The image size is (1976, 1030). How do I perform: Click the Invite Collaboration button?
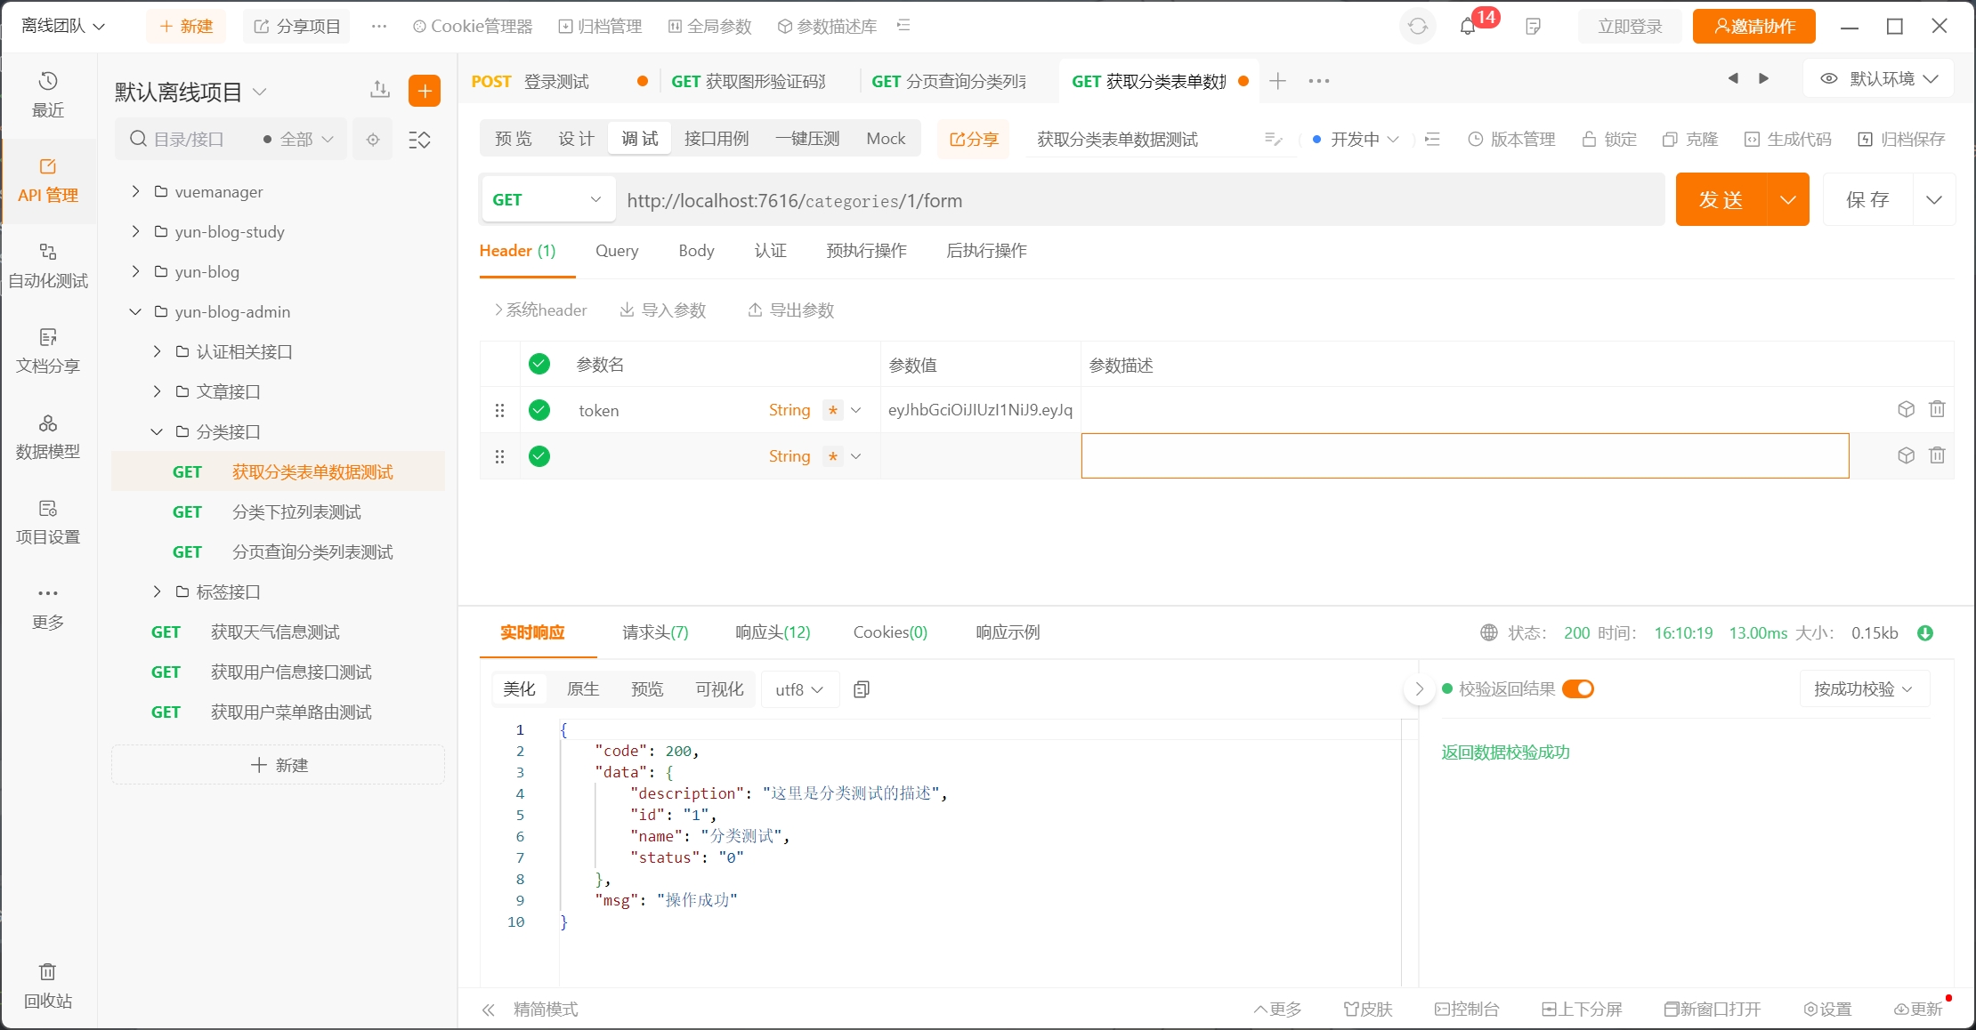1753,27
